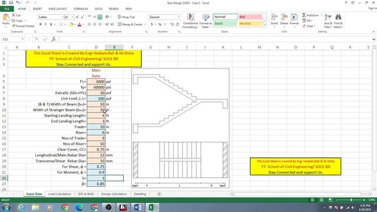Click the Cut scissors icon
Image resolution: width=377 pixels, height=212 pixels.
tap(14, 15)
